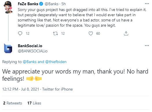Open the FaZe Banks display name link

point(28,4)
